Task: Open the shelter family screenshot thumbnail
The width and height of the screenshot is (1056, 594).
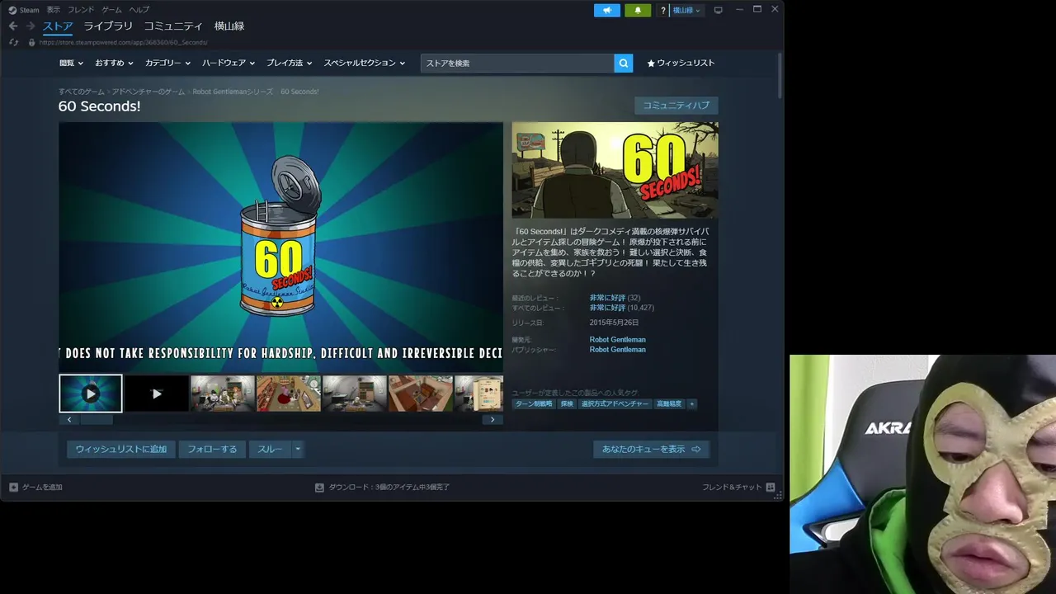Action: [223, 394]
